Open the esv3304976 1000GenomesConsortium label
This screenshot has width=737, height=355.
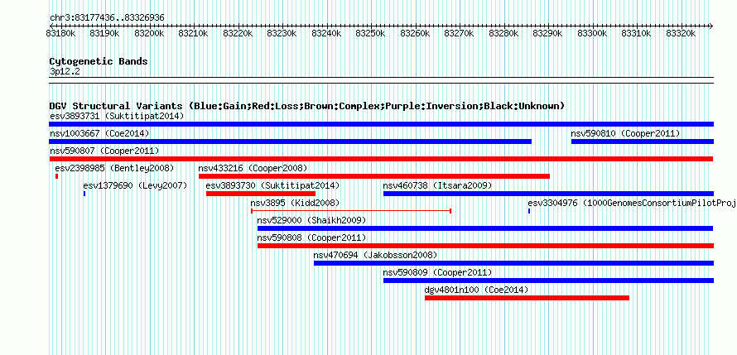click(632, 203)
